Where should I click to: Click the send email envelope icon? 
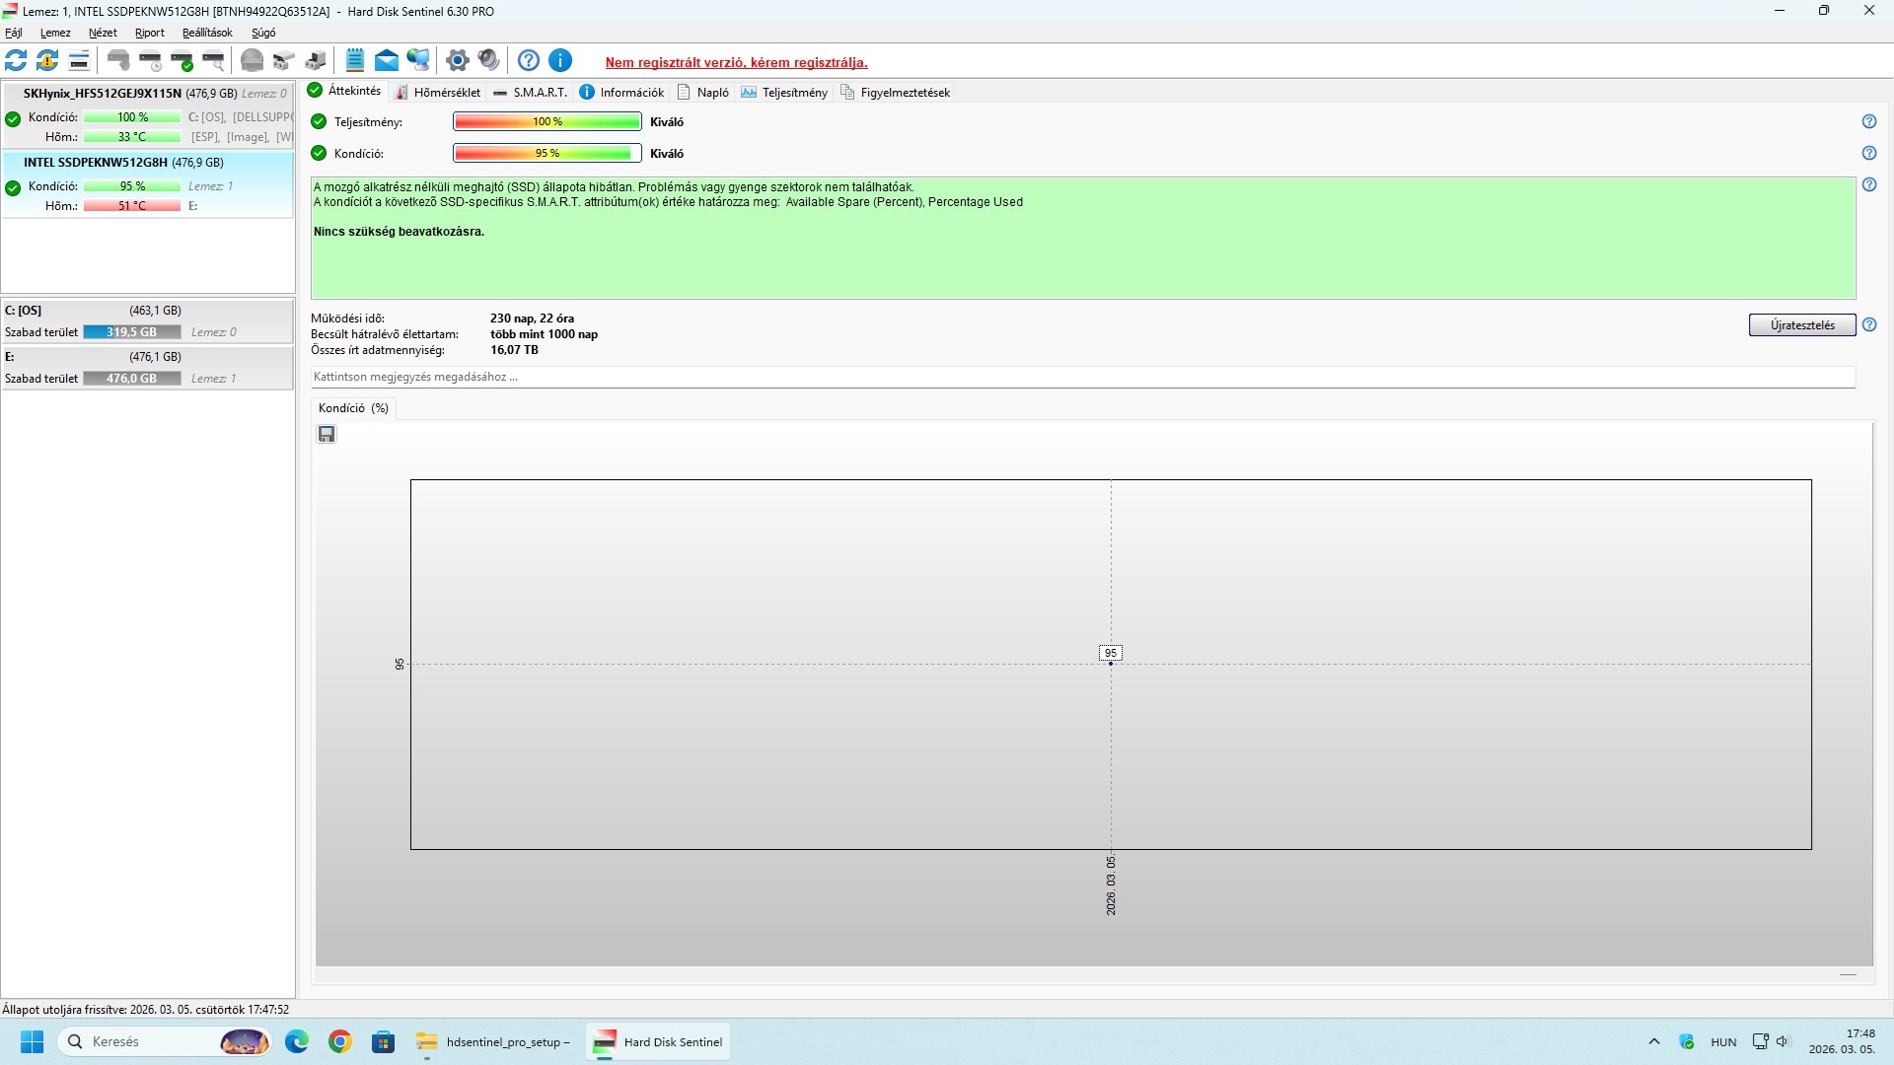coord(387,60)
